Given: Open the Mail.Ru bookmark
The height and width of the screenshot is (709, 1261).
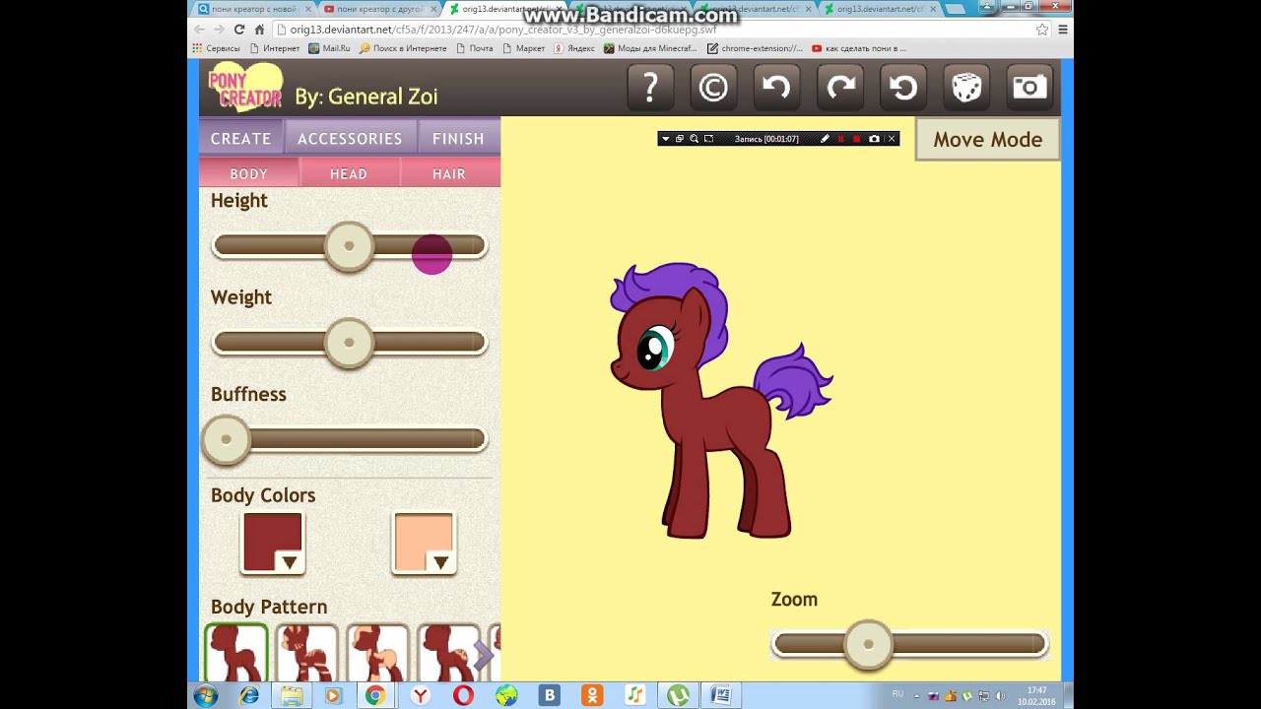Looking at the screenshot, I should coord(329,48).
